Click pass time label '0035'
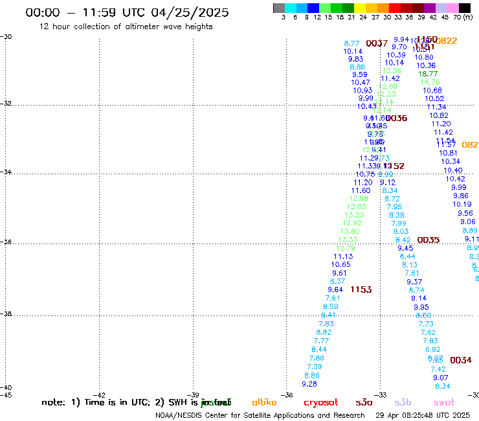This screenshot has height=421, width=479. point(429,240)
